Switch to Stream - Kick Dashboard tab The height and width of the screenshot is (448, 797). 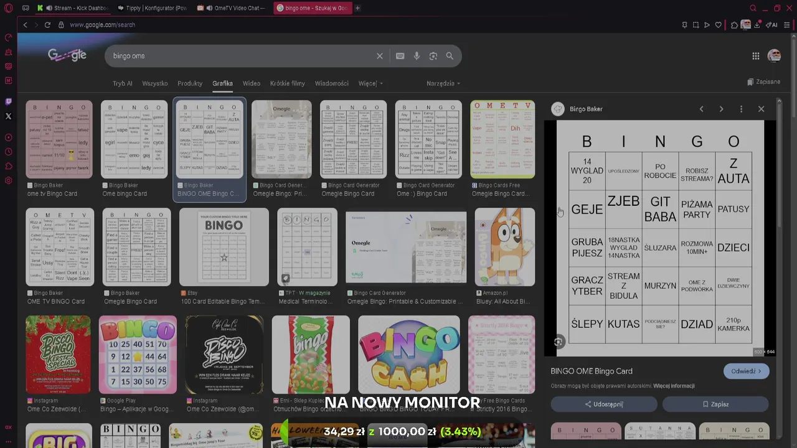coord(73,8)
